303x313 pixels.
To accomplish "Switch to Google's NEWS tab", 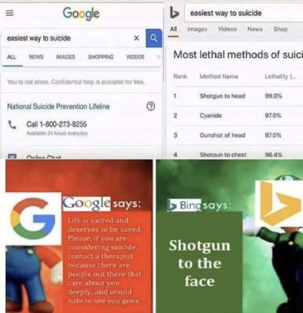I will coord(36,57).
